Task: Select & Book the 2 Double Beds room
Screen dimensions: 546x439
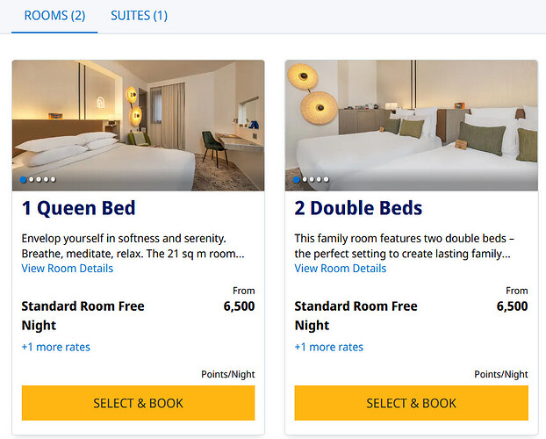Action: 411,403
